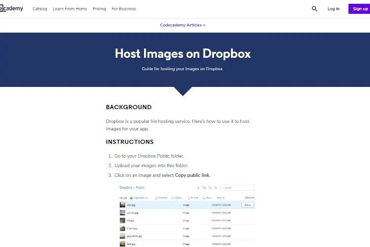Screen dimensions: 370x247
Task: Click the purple Sign up button
Action: pos(359,9)
